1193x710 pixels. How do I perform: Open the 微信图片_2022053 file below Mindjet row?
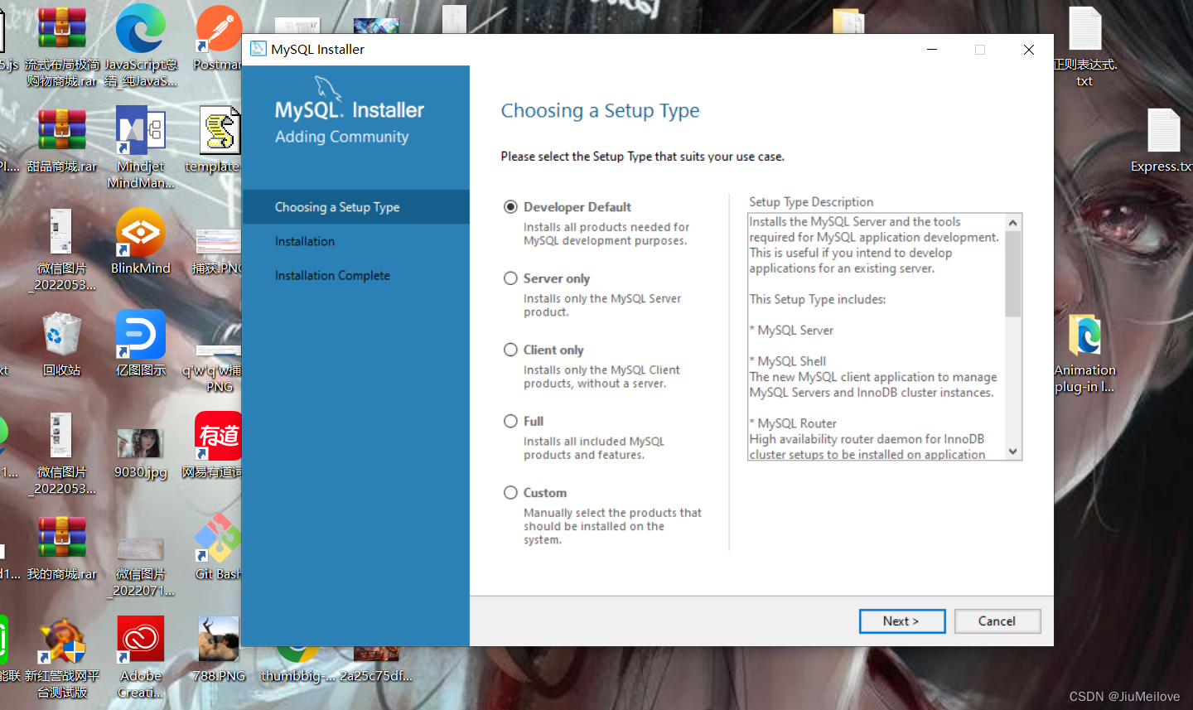click(62, 249)
